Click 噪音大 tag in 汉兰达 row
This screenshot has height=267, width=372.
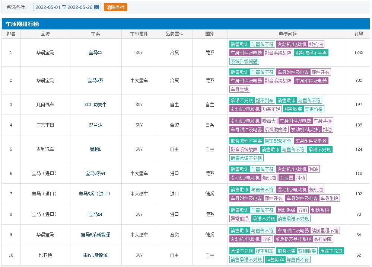[269, 121]
